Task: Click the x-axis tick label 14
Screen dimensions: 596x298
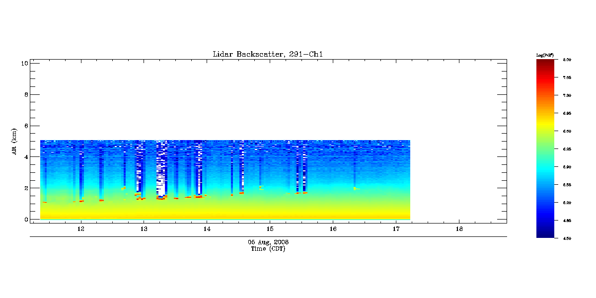Action: [207, 229]
